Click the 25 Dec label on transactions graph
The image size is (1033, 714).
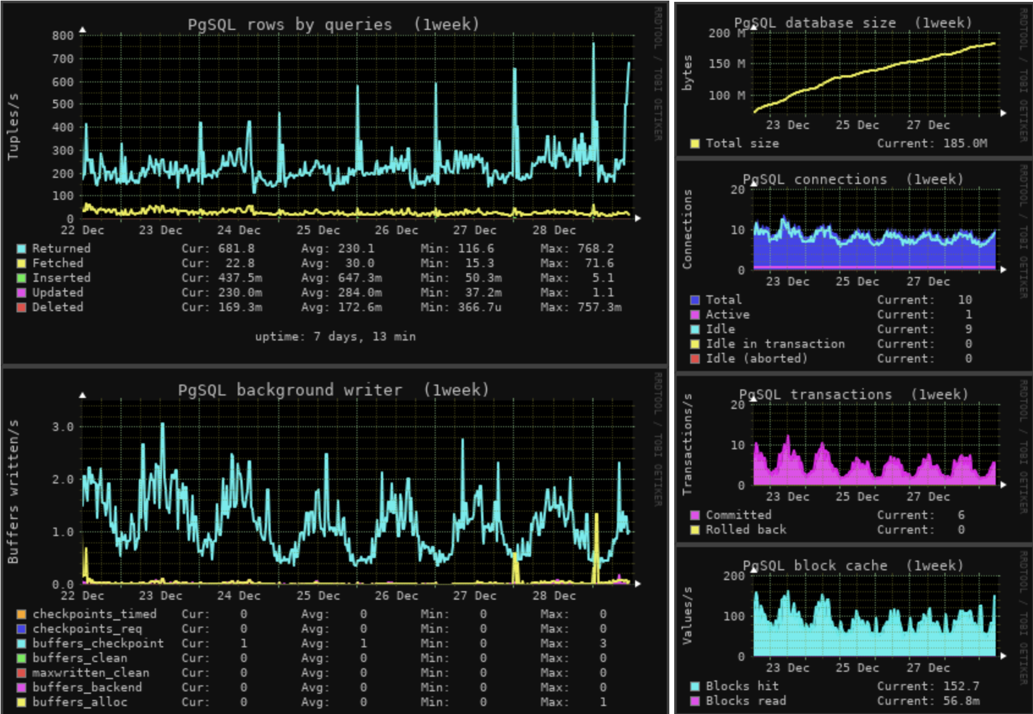click(857, 497)
